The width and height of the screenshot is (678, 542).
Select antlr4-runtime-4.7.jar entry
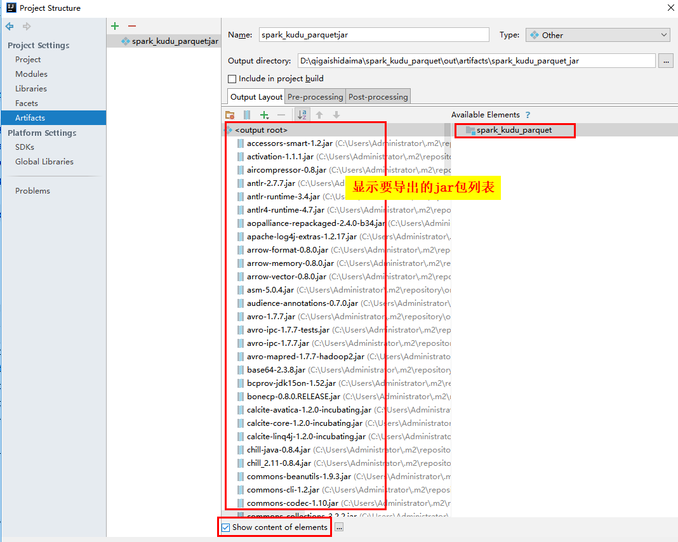click(286, 210)
